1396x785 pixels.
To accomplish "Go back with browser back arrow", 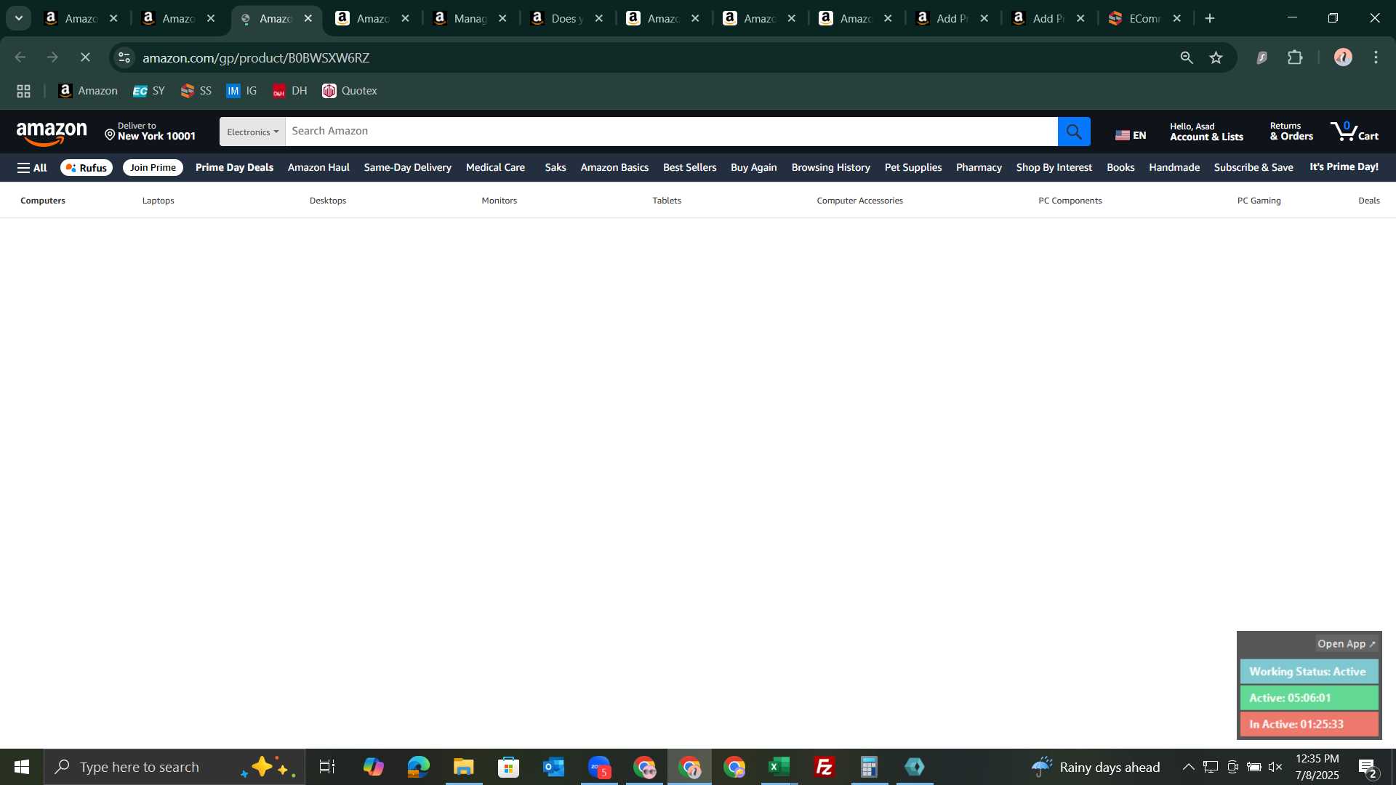I will tap(20, 57).
